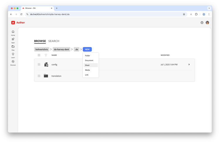Navigate to da-harvey-dent breadcrumb
220x143 pixels.
(x=62, y=49)
